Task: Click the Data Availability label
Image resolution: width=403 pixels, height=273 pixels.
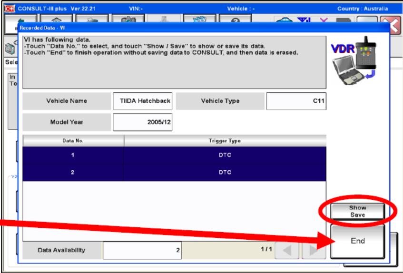Action: click(61, 250)
